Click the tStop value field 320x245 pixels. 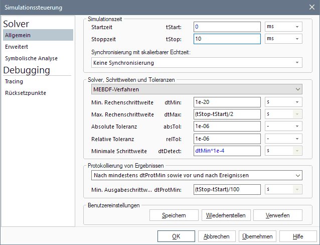coord(227,39)
